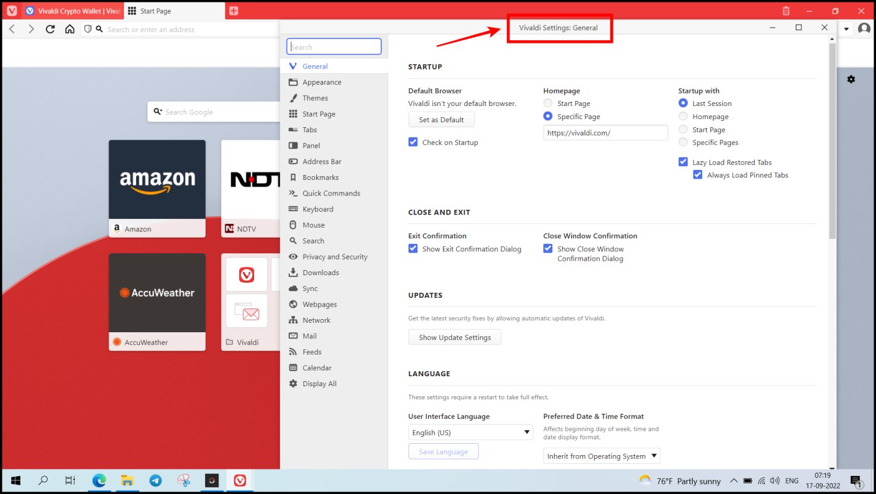Click the Downloads arrow icon in settings

(293, 273)
